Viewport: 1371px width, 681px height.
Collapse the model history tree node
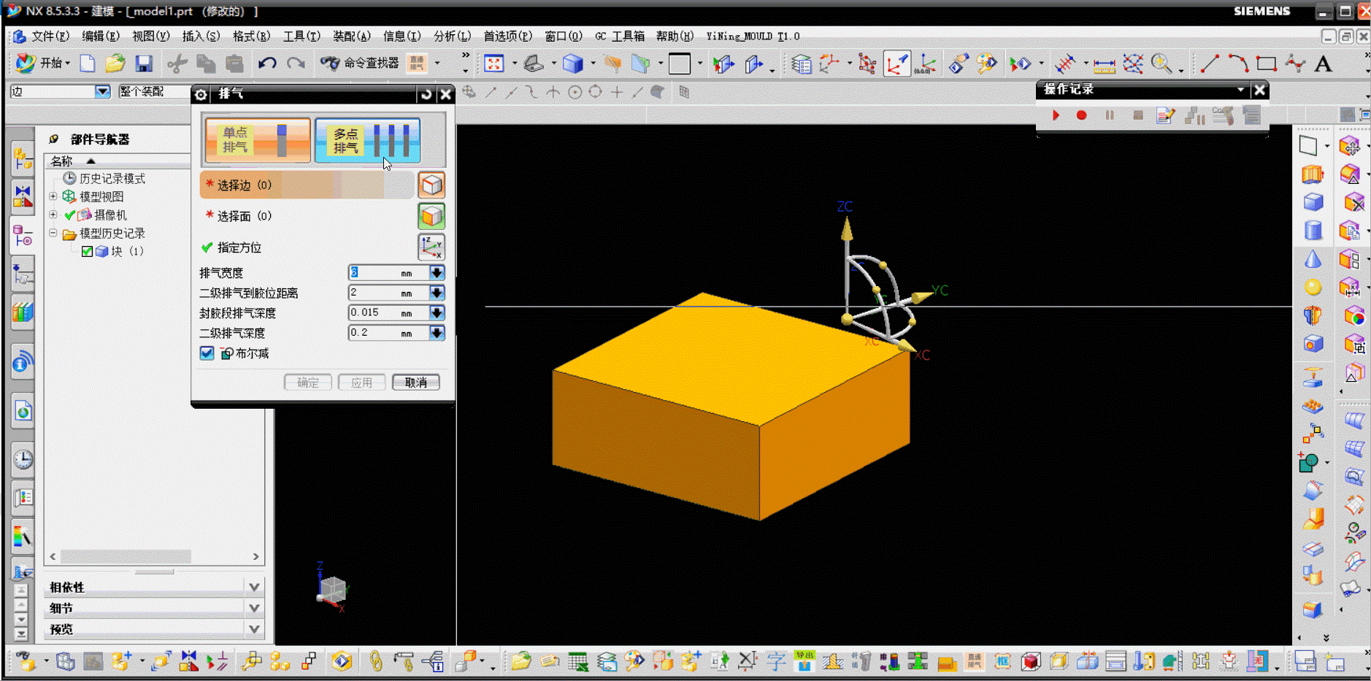click(x=53, y=234)
